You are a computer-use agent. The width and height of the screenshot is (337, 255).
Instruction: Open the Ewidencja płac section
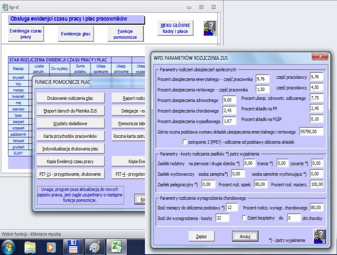[x=76, y=34]
